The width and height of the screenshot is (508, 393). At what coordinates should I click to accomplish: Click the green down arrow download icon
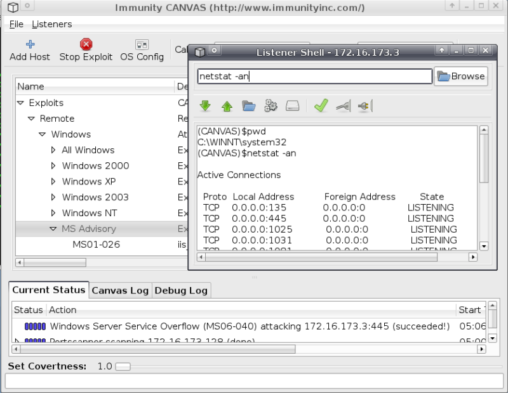click(205, 106)
